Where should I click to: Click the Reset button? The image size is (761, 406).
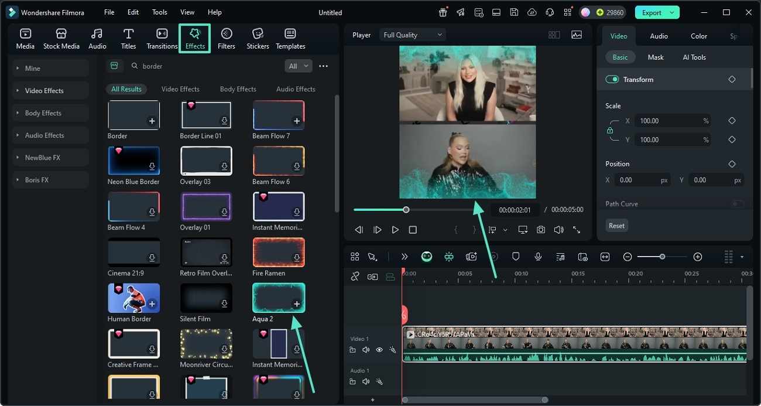(616, 226)
